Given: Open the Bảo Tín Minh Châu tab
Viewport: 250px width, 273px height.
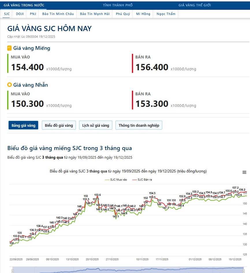Looking at the screenshot, I should tap(58, 14).
